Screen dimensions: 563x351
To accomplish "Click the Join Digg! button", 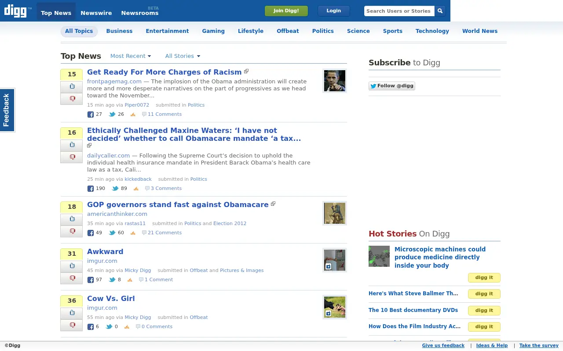I will (x=286, y=11).
